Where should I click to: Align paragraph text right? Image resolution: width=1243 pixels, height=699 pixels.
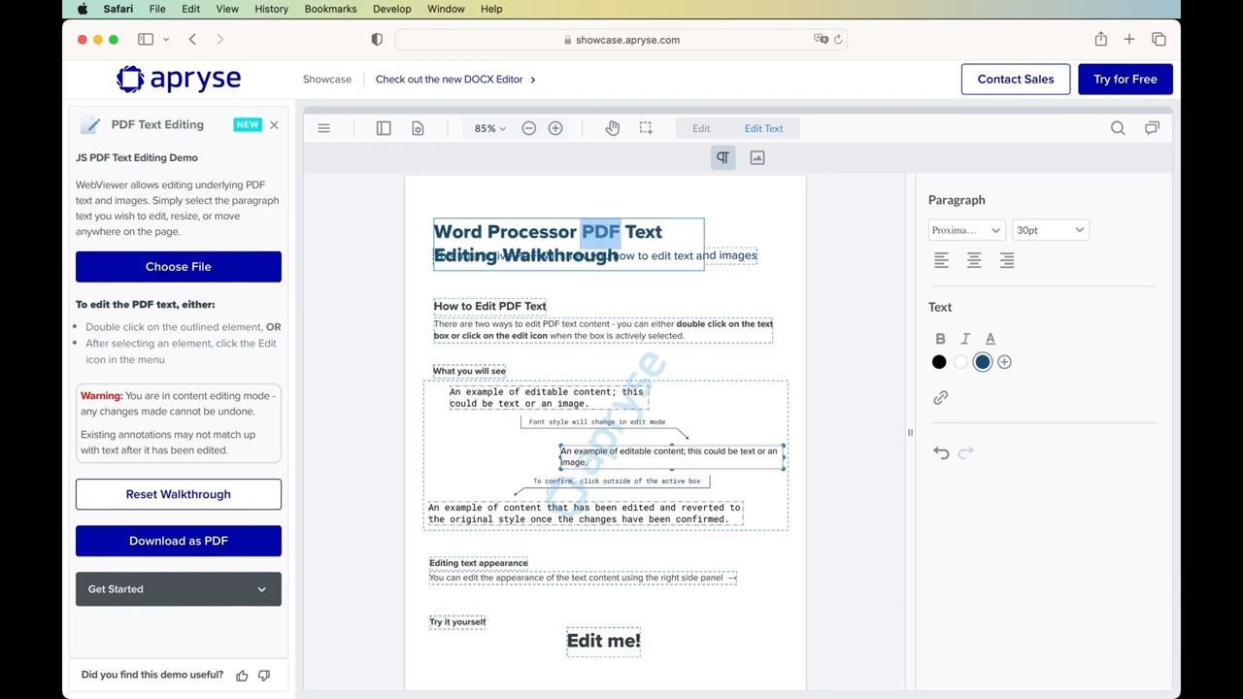pos(1007,260)
